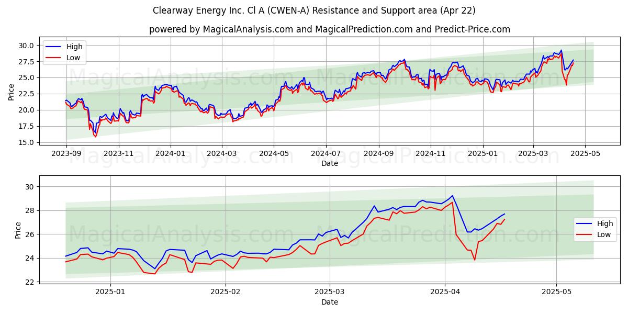The height and width of the screenshot is (314, 628).
Task: Click the top chart 'Price' axis label
Action: coord(12,92)
